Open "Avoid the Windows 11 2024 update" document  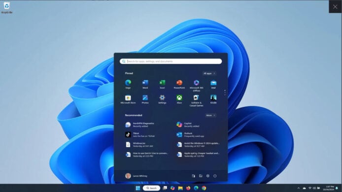click(198, 144)
